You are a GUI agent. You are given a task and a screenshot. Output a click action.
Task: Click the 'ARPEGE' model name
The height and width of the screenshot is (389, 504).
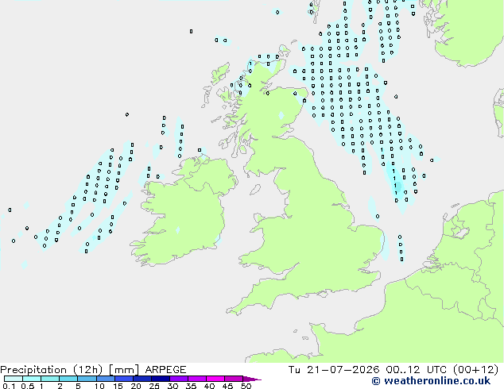[x=165, y=370]
